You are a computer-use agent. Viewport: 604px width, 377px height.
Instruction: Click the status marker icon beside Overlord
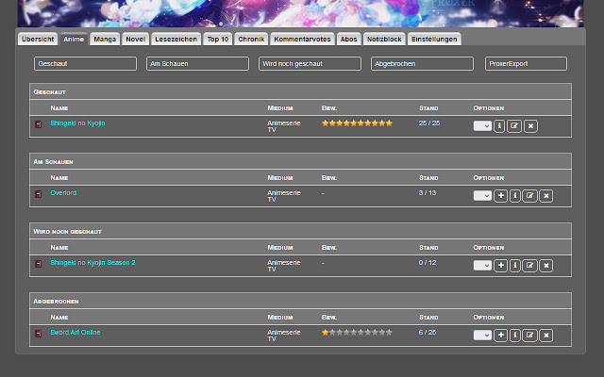tap(39, 194)
